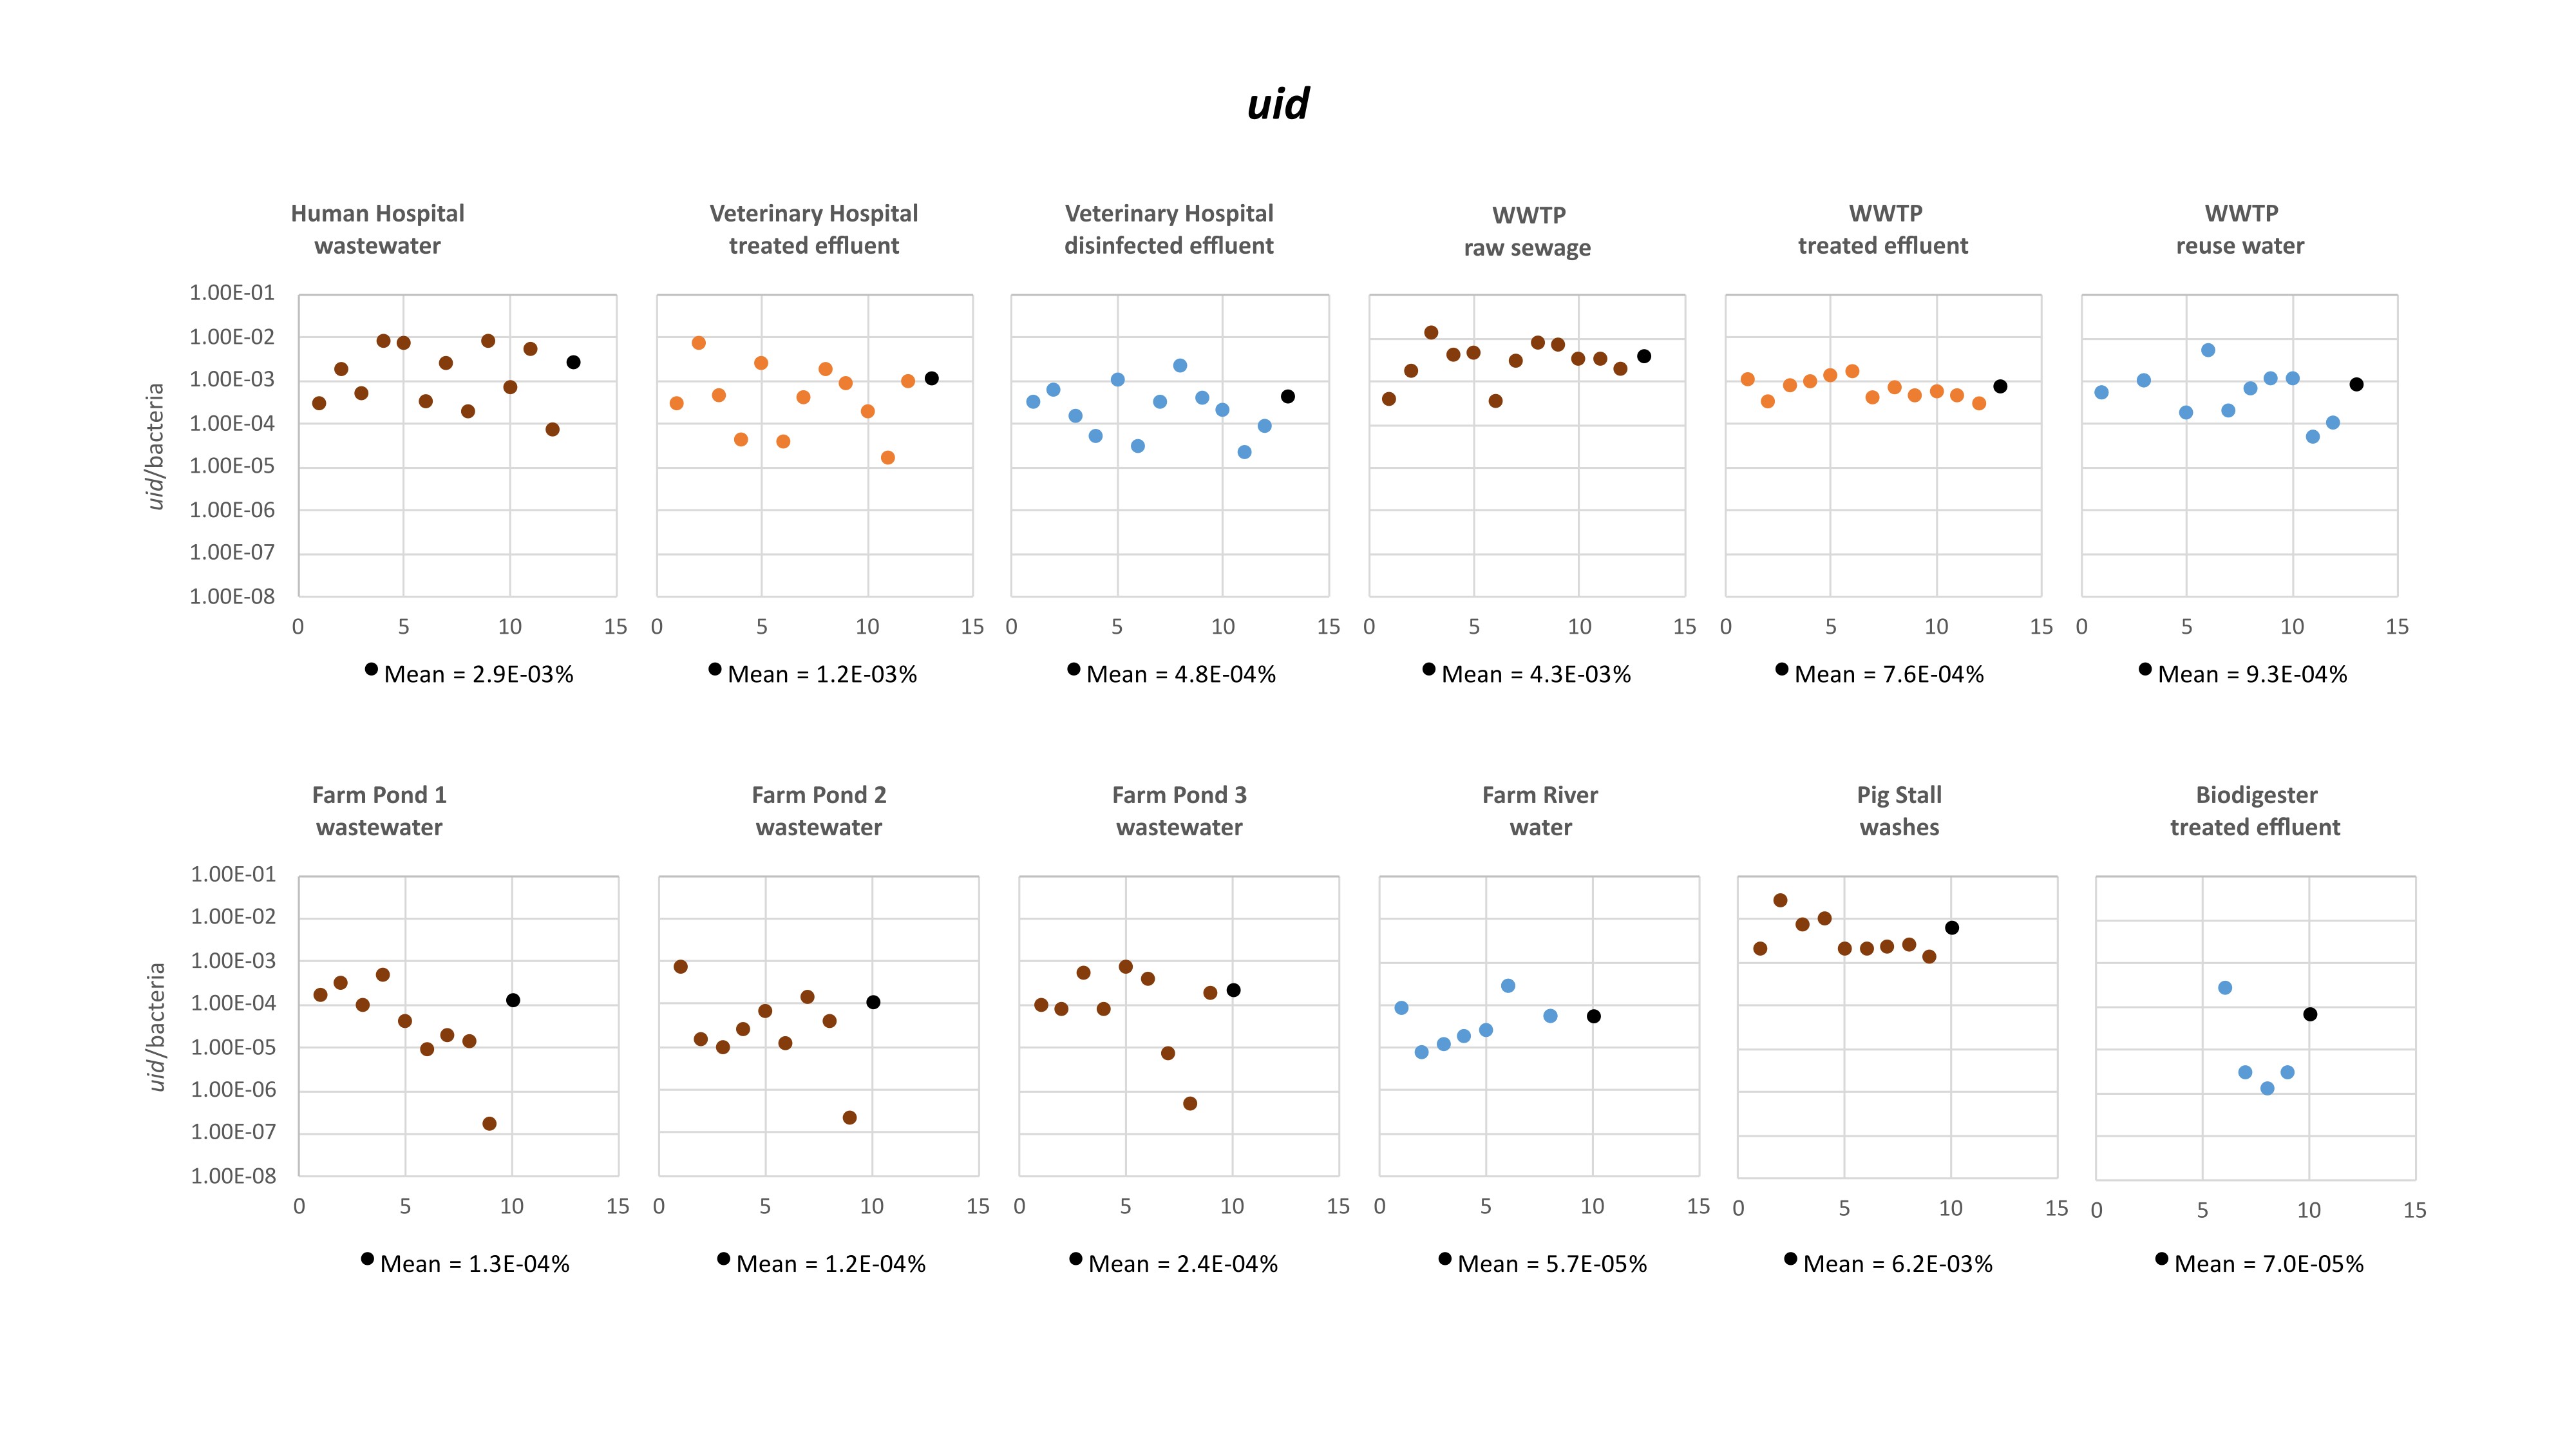Screen dimensions: 2576x1449
Task: Click the black legend dot beside "Mean = 4.3E-03%"
Action: (x=1429, y=669)
